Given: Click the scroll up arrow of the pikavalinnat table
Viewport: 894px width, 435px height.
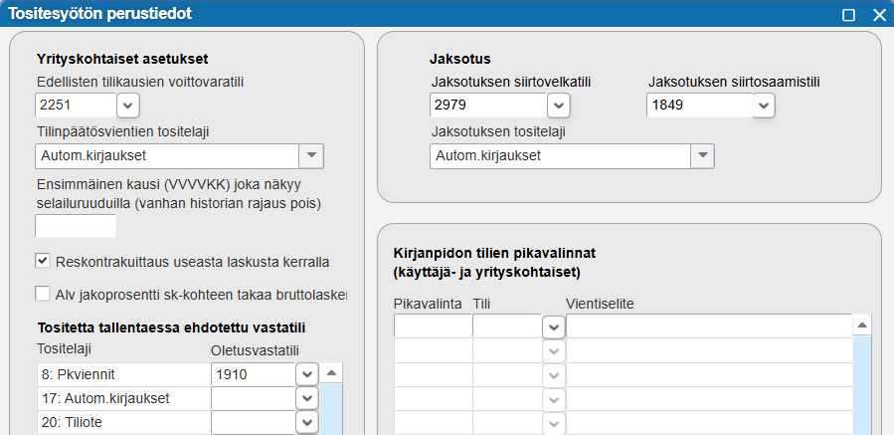Looking at the screenshot, I should [x=862, y=325].
